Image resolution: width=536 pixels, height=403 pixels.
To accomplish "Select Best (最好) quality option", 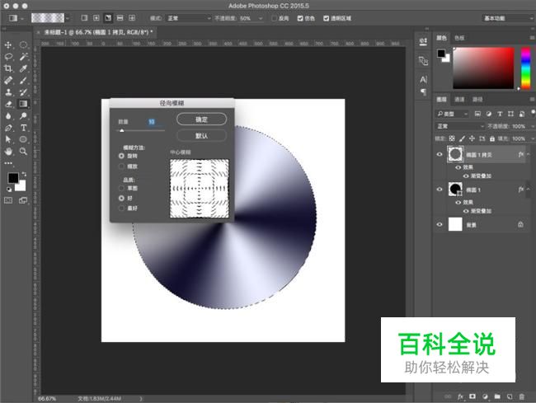I will point(121,208).
